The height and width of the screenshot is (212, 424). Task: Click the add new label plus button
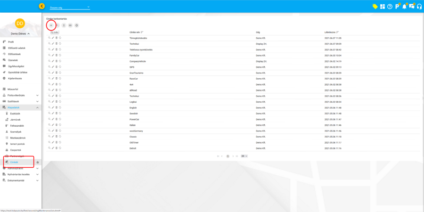coord(51,25)
